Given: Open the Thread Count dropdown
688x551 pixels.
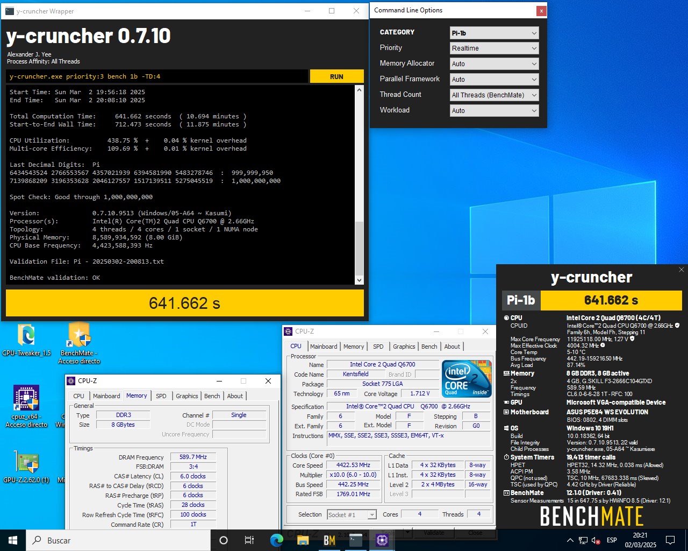Looking at the screenshot, I should coord(494,95).
